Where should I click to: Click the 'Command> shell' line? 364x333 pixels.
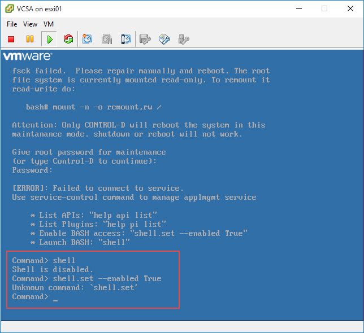[44, 260]
